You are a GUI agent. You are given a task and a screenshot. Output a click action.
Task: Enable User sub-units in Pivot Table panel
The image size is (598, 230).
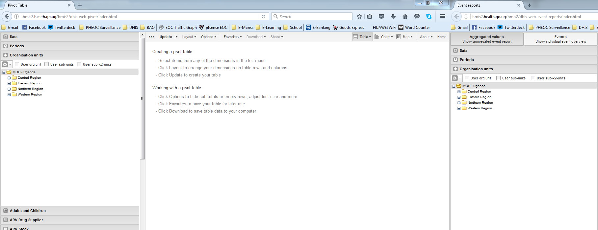pyautogui.click(x=47, y=64)
